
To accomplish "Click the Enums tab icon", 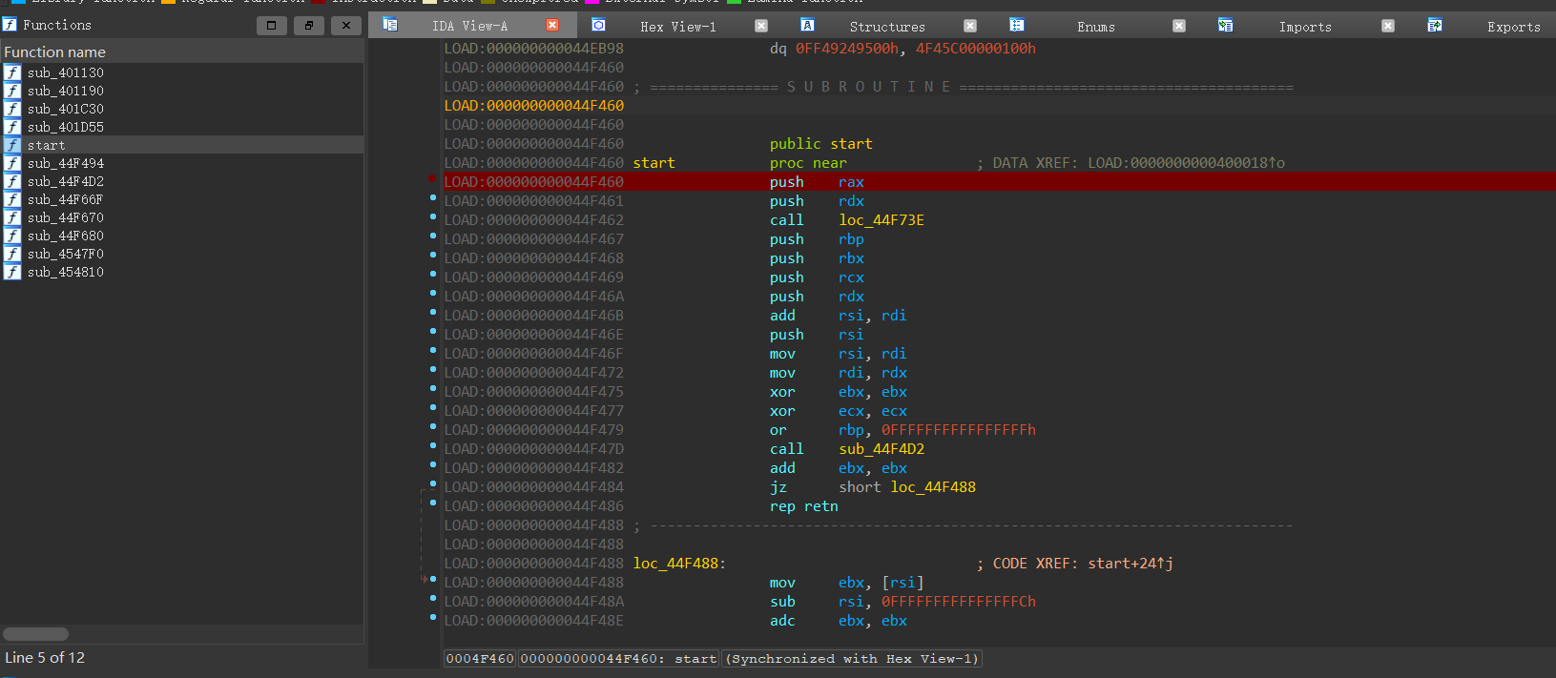I will (1017, 25).
